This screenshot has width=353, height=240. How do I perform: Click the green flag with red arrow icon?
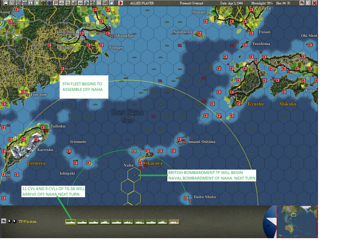click(x=302, y=3)
